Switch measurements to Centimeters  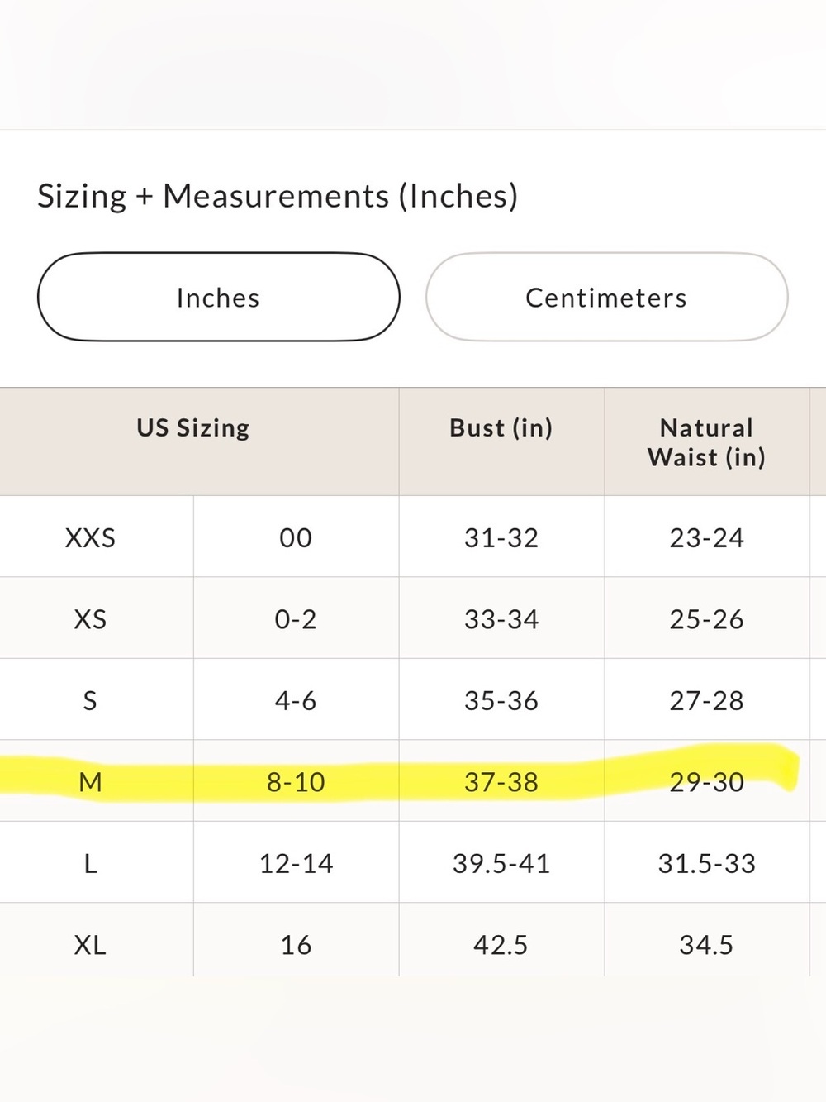(606, 297)
